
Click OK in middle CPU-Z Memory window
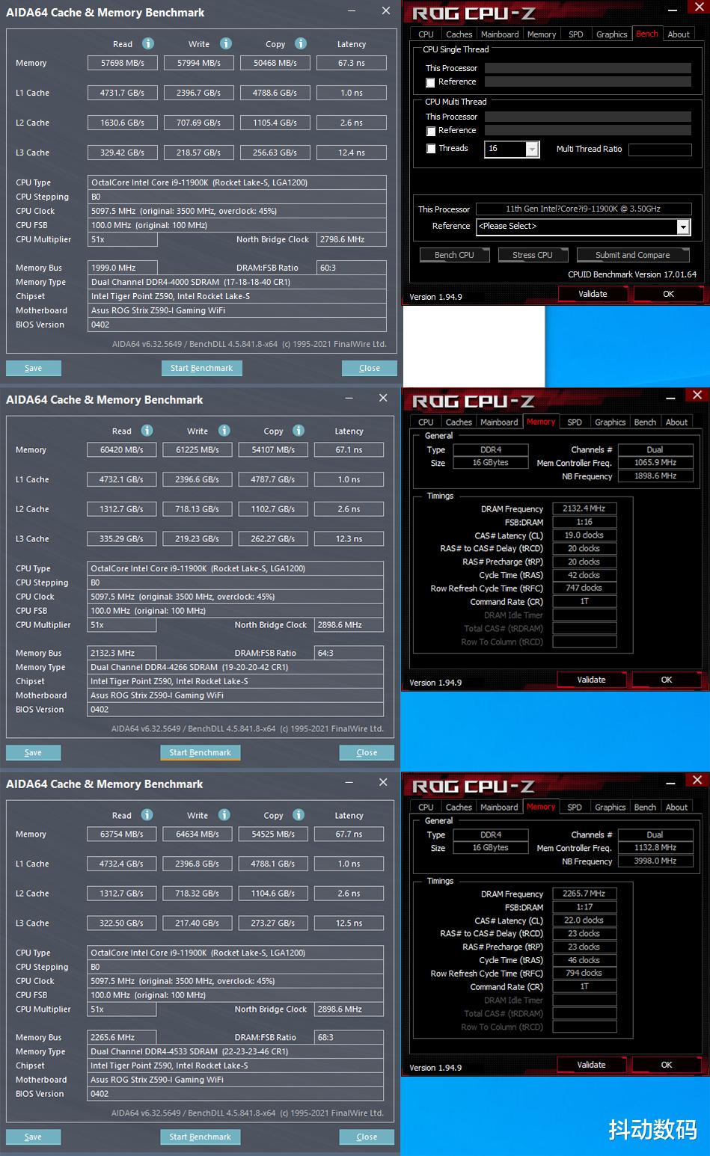(x=667, y=680)
